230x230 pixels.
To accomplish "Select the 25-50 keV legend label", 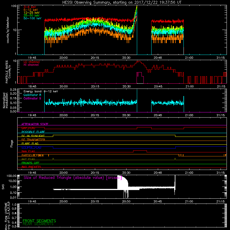I will tap(32, 16).
